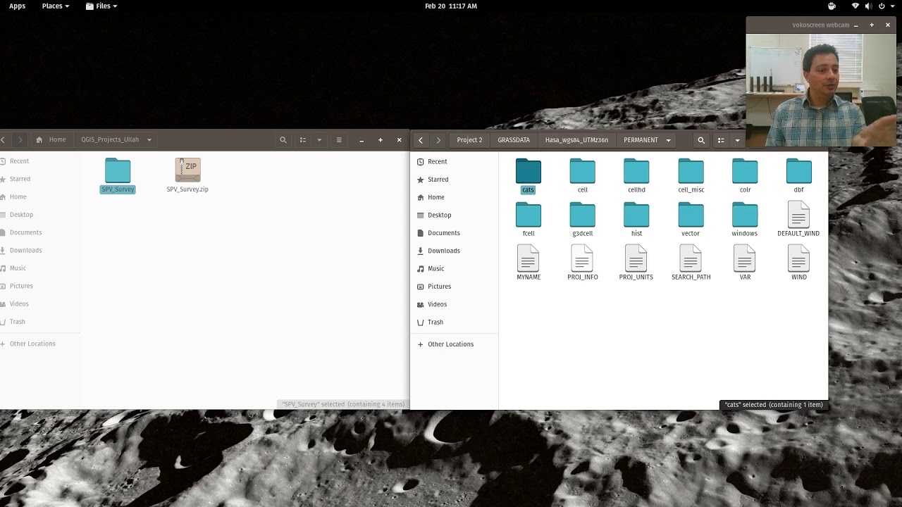Toggle view mode icon in QGIS_Projects_Ullah window
This screenshot has width=902, height=507.
point(303,140)
